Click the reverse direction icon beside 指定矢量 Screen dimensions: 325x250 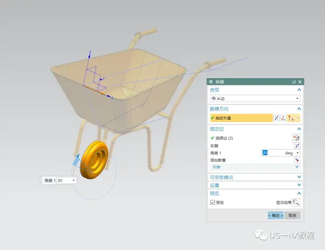coord(276,118)
